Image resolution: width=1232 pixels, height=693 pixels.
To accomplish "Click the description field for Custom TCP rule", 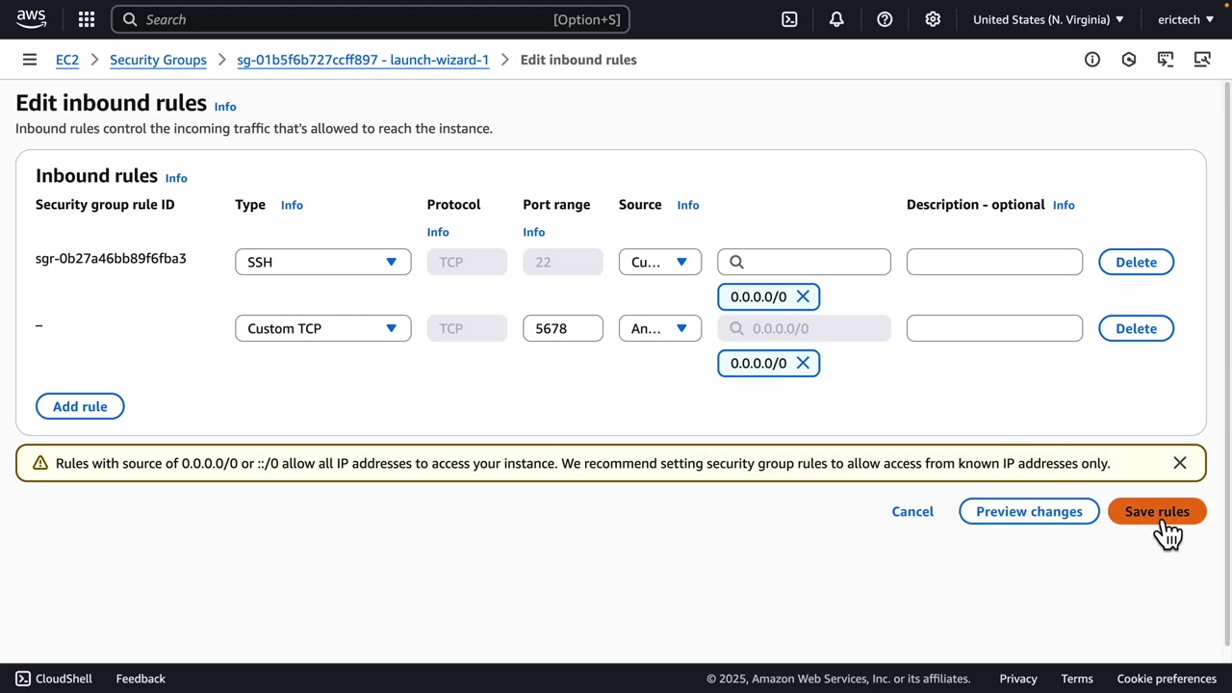I will point(994,328).
